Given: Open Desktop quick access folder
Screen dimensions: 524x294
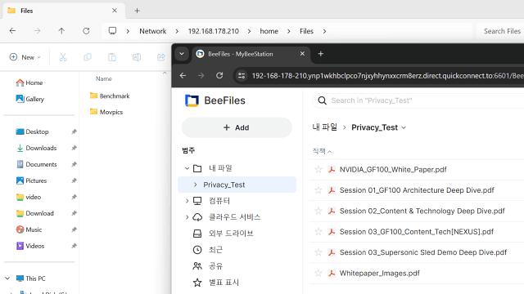Looking at the screenshot, I should tap(33, 131).
